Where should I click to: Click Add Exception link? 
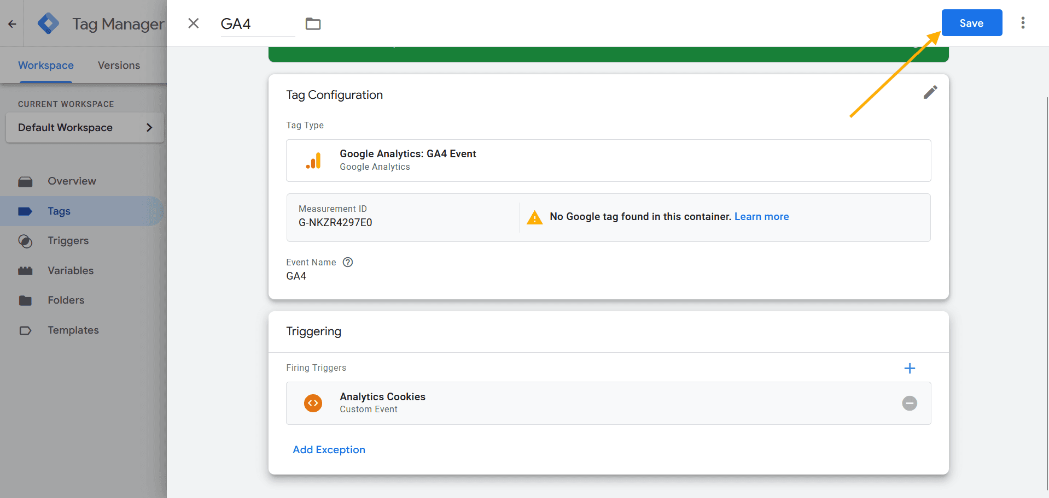point(329,450)
